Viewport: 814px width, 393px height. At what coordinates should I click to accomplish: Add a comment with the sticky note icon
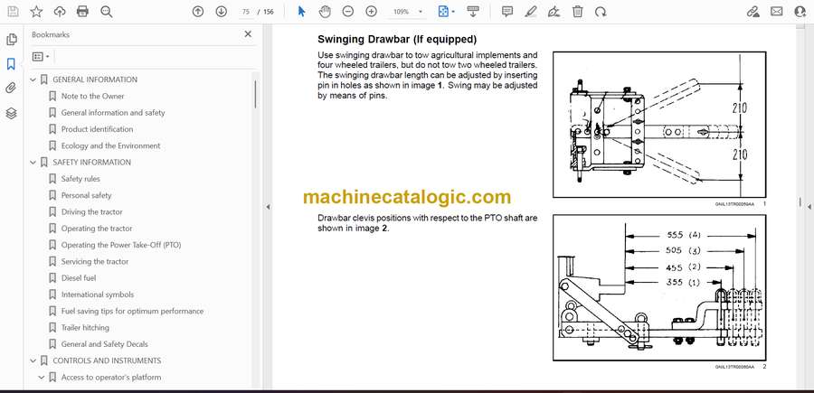[x=507, y=12]
